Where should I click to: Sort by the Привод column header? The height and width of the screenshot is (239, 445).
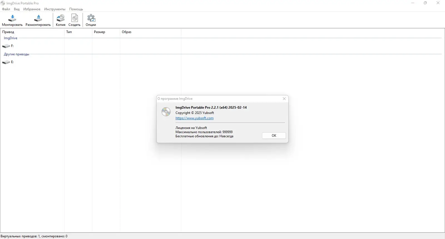tap(32, 32)
